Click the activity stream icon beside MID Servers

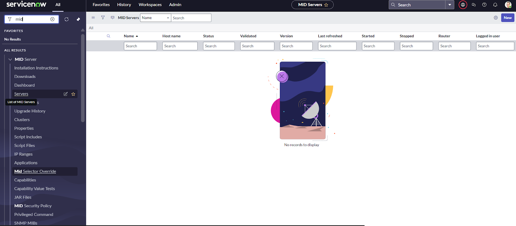pyautogui.click(x=113, y=18)
